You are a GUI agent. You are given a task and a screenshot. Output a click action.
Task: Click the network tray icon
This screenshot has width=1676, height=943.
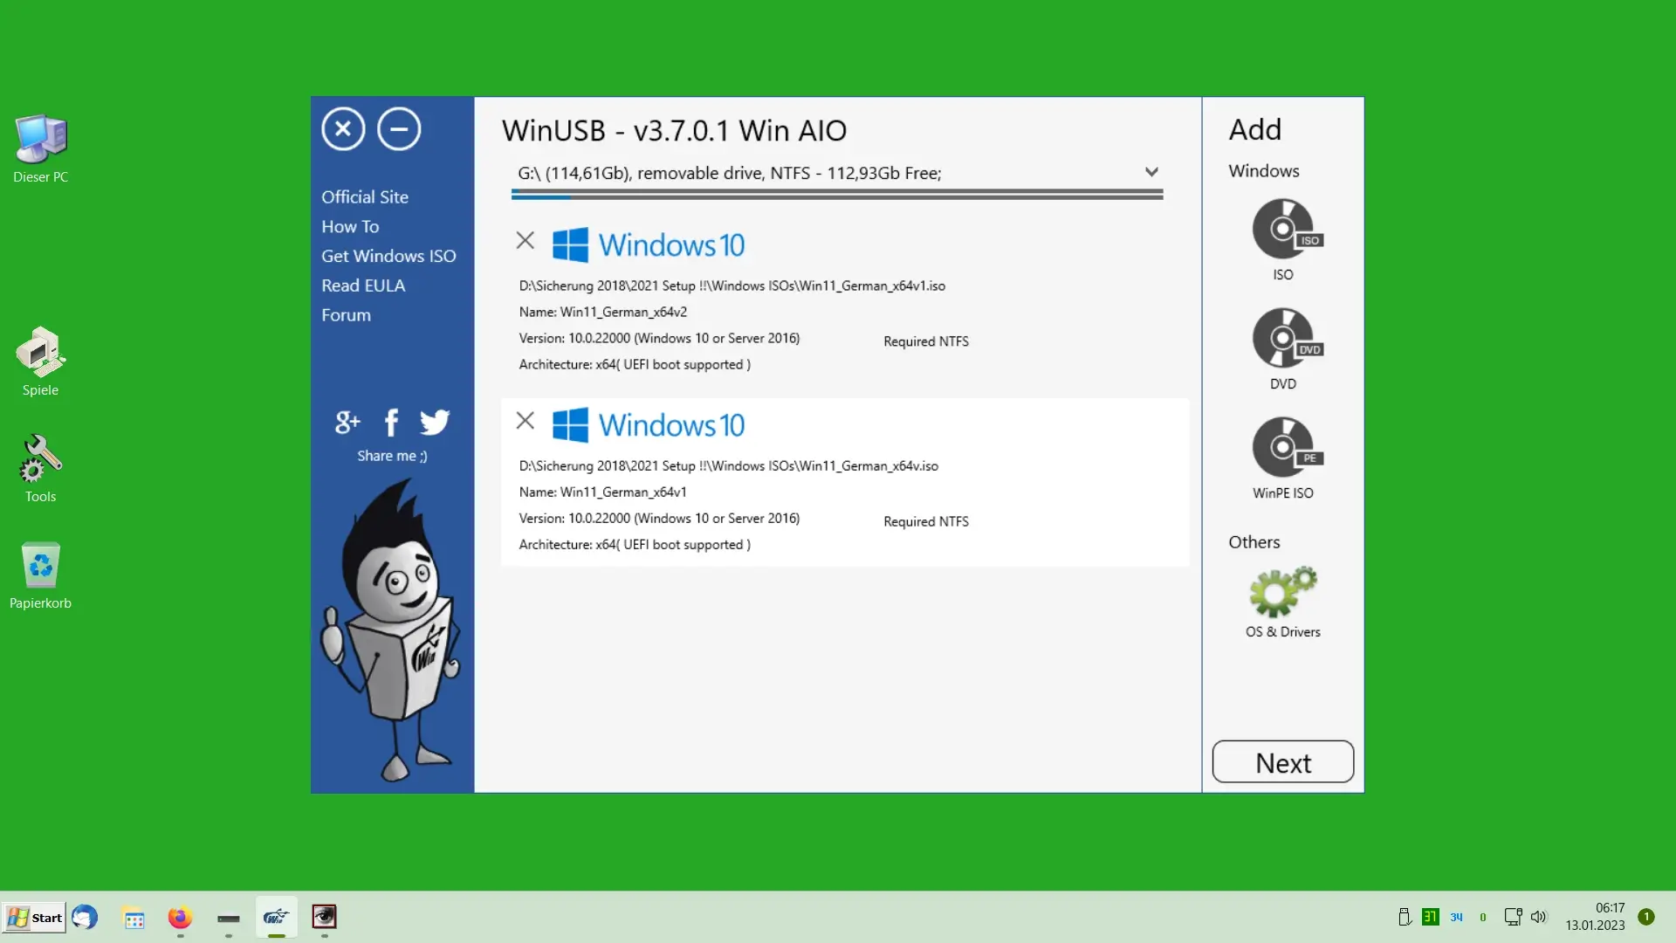click(1513, 917)
